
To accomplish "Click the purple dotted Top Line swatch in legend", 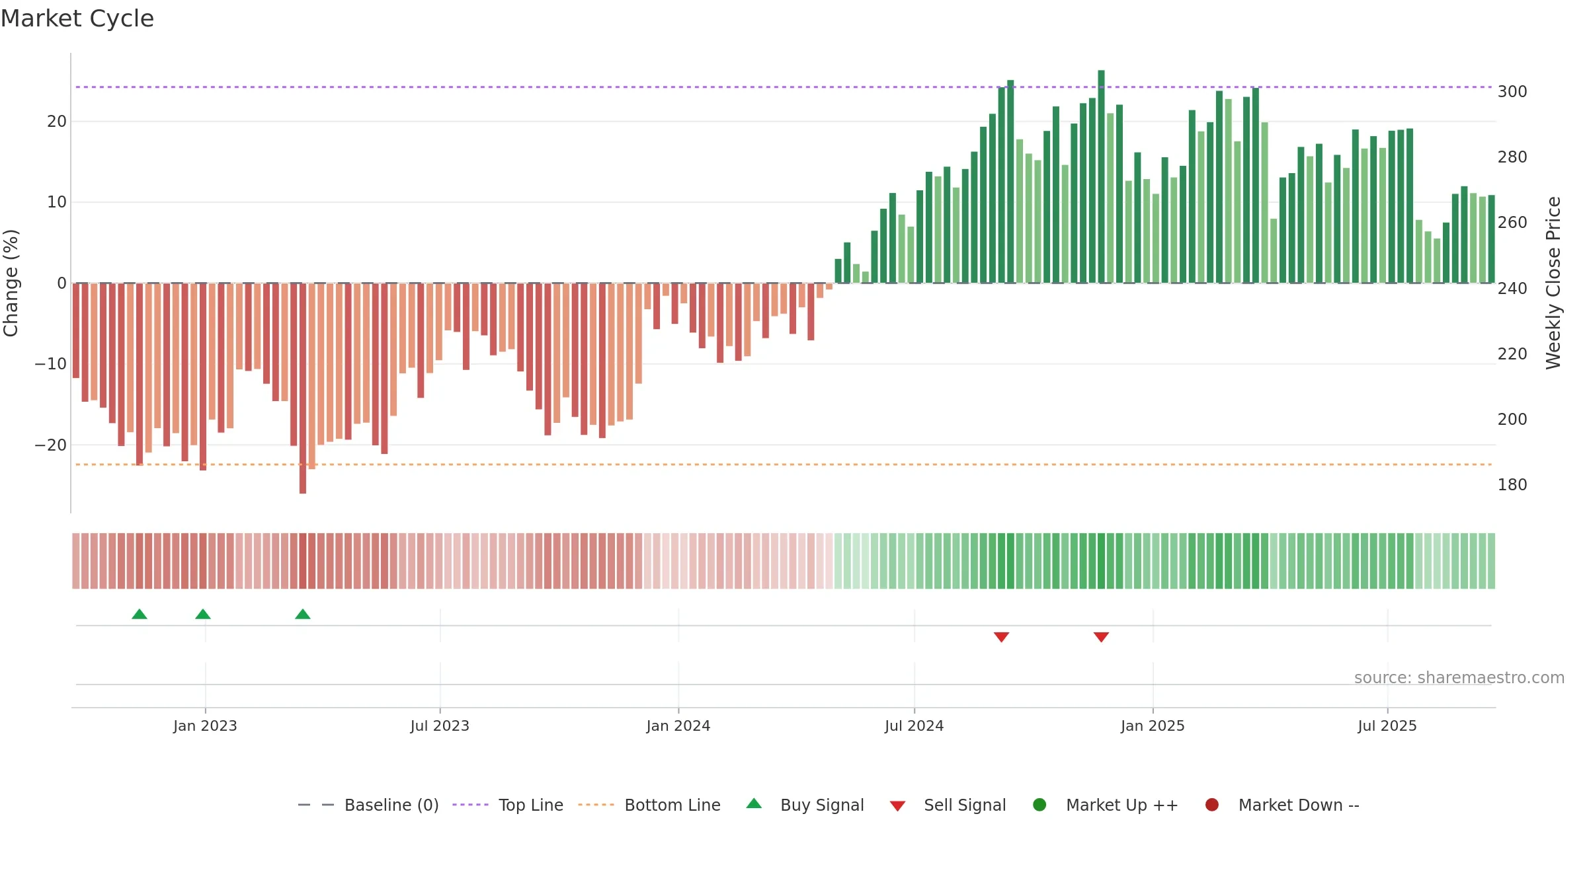I will [470, 805].
